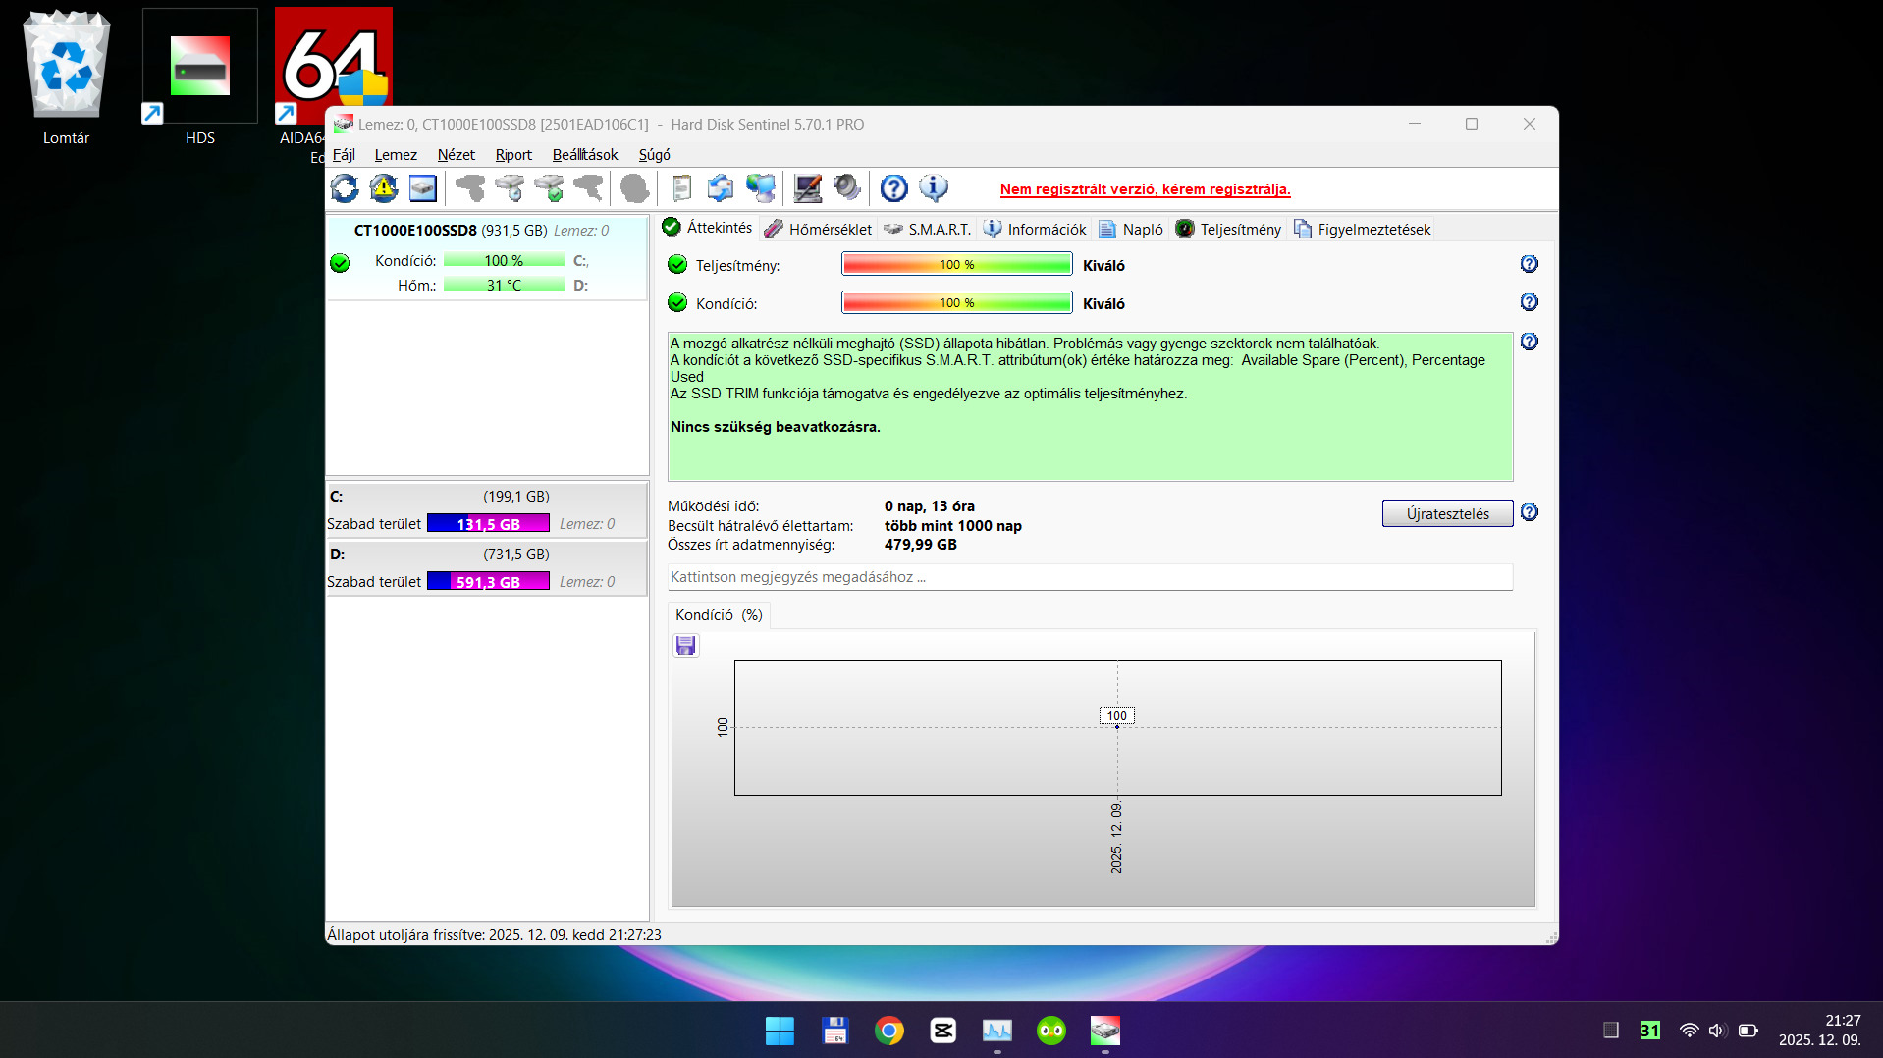This screenshot has width=1883, height=1058.
Task: Open CapCut from the taskbar
Action: [x=943, y=1031]
